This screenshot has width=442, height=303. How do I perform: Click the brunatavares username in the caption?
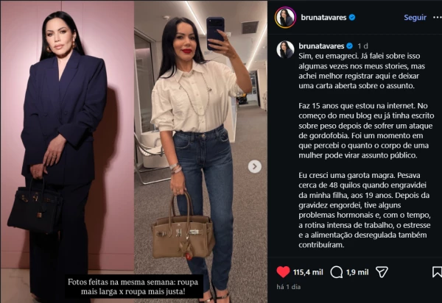(x=321, y=46)
